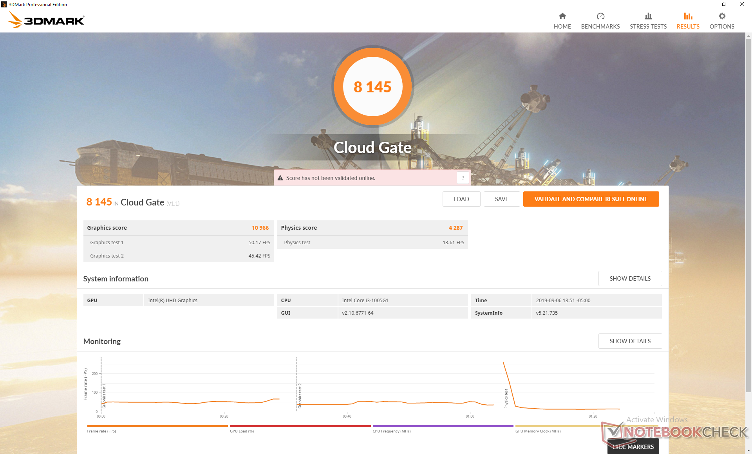Image resolution: width=752 pixels, height=454 pixels.
Task: Click the 3DMark logo
Action: click(x=46, y=20)
